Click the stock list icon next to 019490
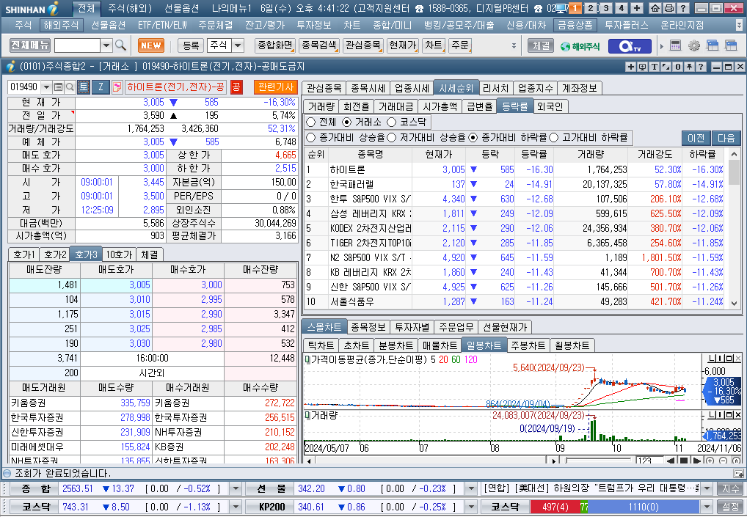Screen dimensions: 747x517 click(58, 87)
